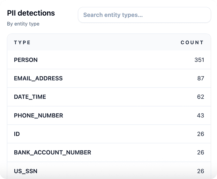
Task: Select the PHONE_NUMBER entity type label
Action: pos(39,116)
